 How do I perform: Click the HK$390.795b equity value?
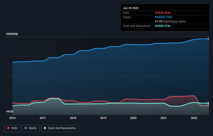click(x=163, y=17)
